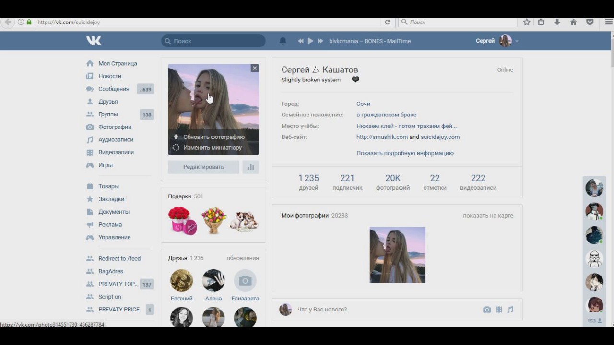The image size is (614, 345).
Task: Open friend Елизавета's camera placeholder avatar
Action: pyautogui.click(x=245, y=280)
